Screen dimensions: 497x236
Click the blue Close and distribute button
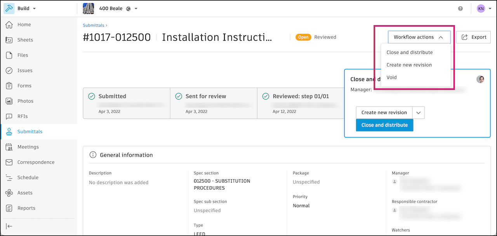384,125
